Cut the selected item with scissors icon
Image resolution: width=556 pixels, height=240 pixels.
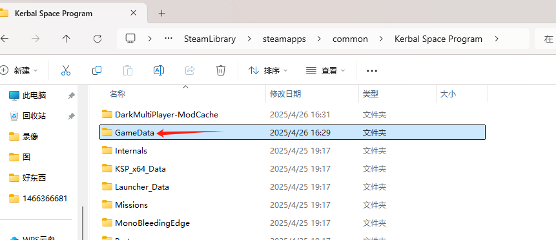tap(66, 70)
